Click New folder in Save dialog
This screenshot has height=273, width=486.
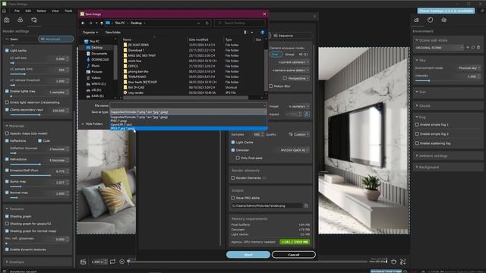point(113,32)
